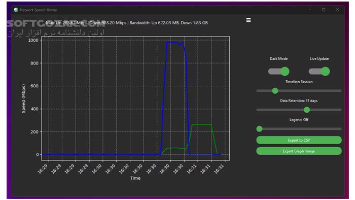Click the 'Timeline: Session' label
The image size is (355, 200).
pyautogui.click(x=299, y=82)
